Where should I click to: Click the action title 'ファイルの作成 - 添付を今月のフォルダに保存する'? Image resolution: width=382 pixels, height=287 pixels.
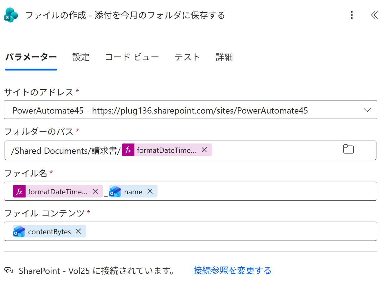click(125, 15)
